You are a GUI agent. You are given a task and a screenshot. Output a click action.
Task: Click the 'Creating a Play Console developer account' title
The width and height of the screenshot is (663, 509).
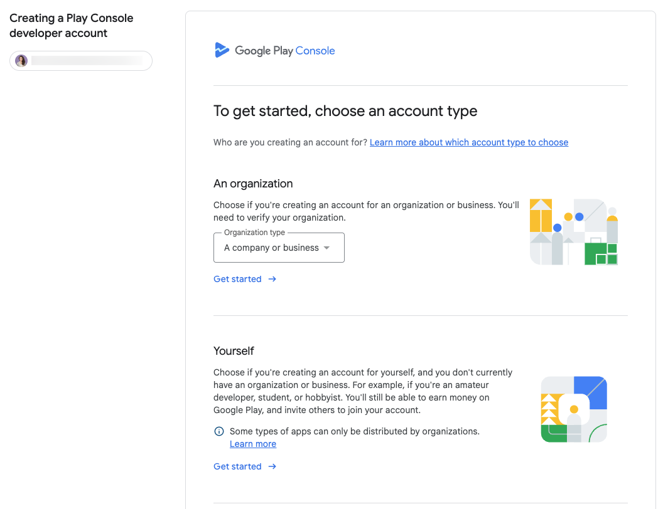pyautogui.click(x=71, y=26)
